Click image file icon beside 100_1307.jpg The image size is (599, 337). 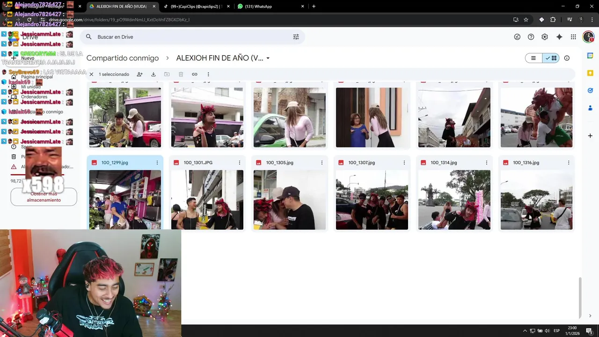[341, 162]
